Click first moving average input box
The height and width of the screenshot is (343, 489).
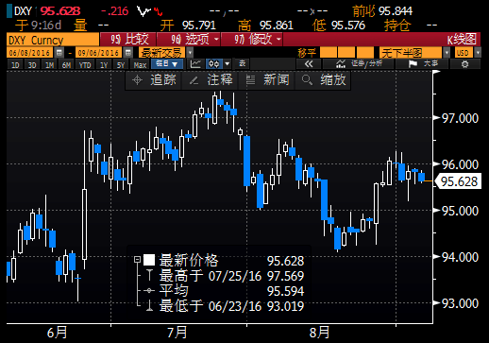coord(328,53)
